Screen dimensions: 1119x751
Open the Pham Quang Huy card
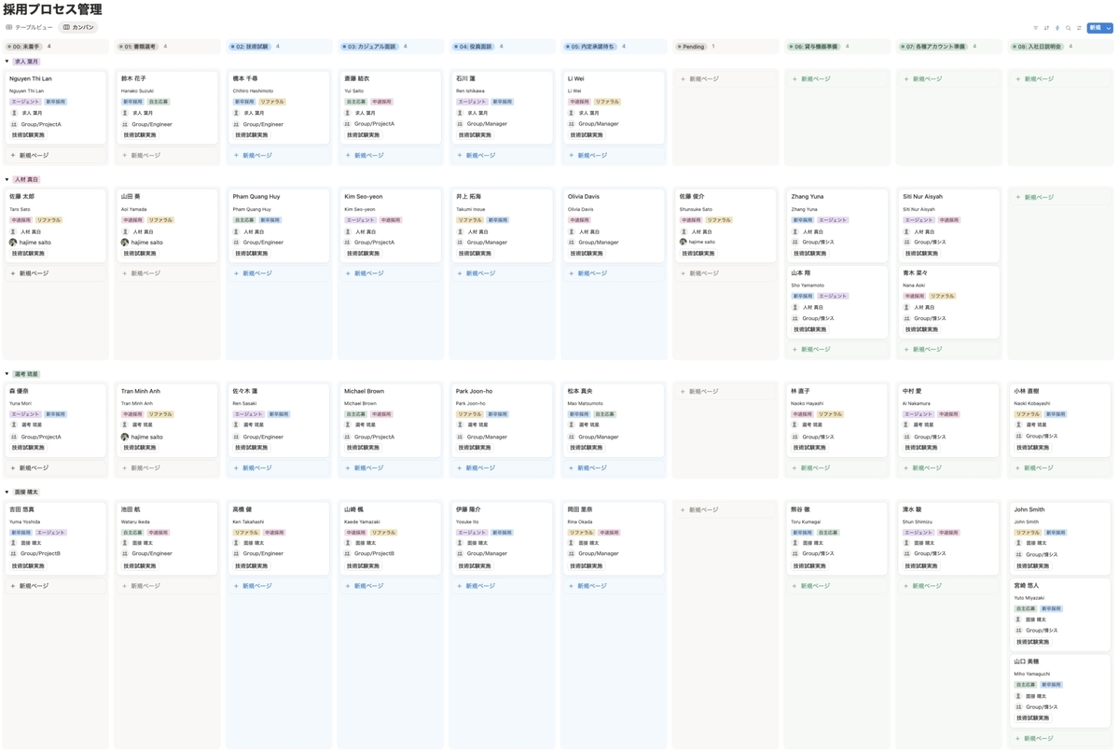(279, 225)
